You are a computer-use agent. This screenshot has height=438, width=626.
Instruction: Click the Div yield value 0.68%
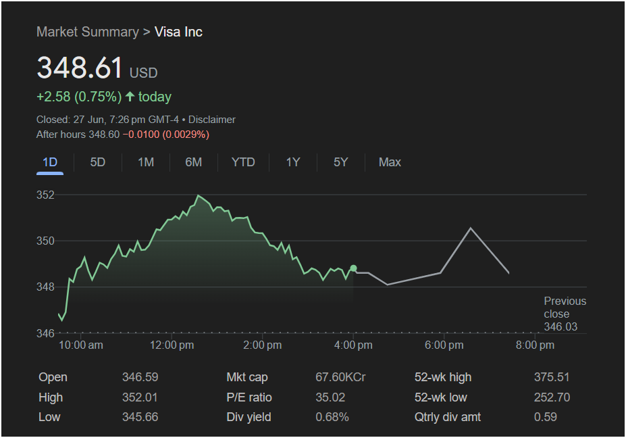(x=332, y=417)
